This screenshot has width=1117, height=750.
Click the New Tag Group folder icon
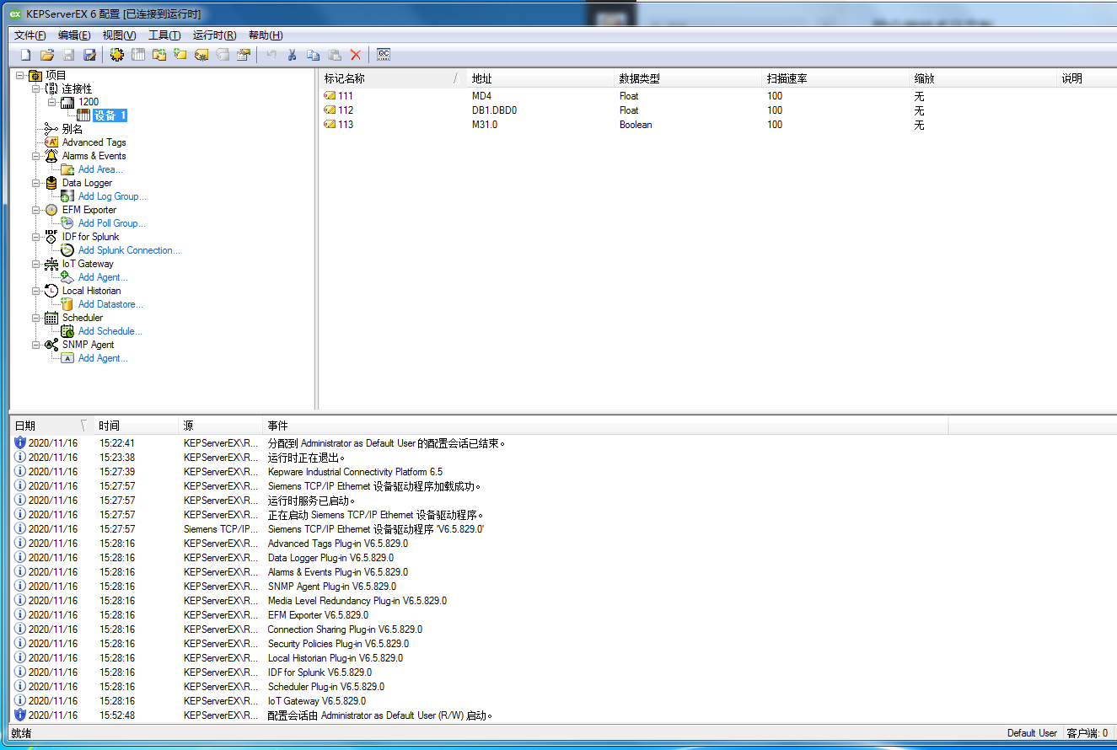click(x=158, y=55)
